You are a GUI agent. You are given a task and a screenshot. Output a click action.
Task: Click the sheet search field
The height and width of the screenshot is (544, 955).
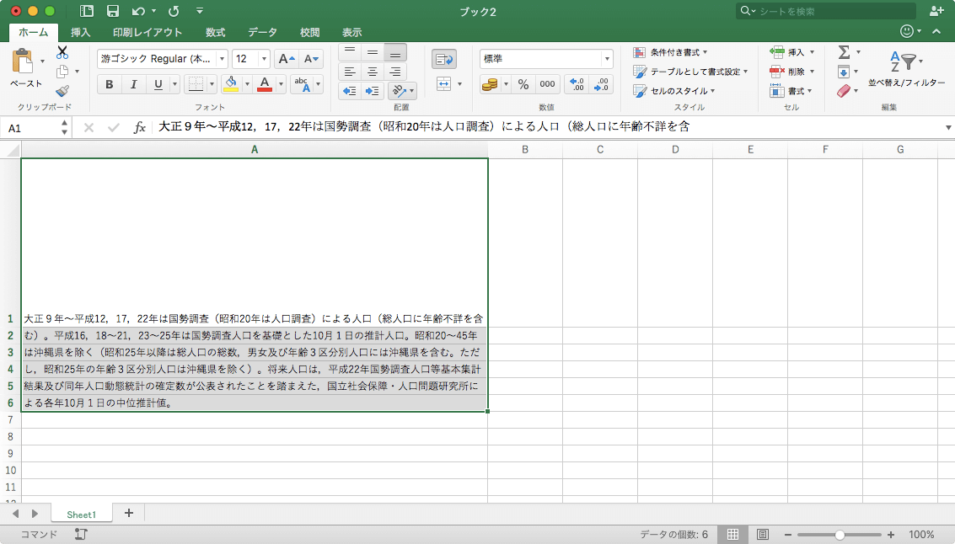pyautogui.click(x=826, y=11)
